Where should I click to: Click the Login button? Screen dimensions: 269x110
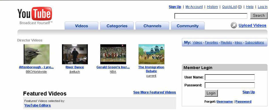(211, 93)
